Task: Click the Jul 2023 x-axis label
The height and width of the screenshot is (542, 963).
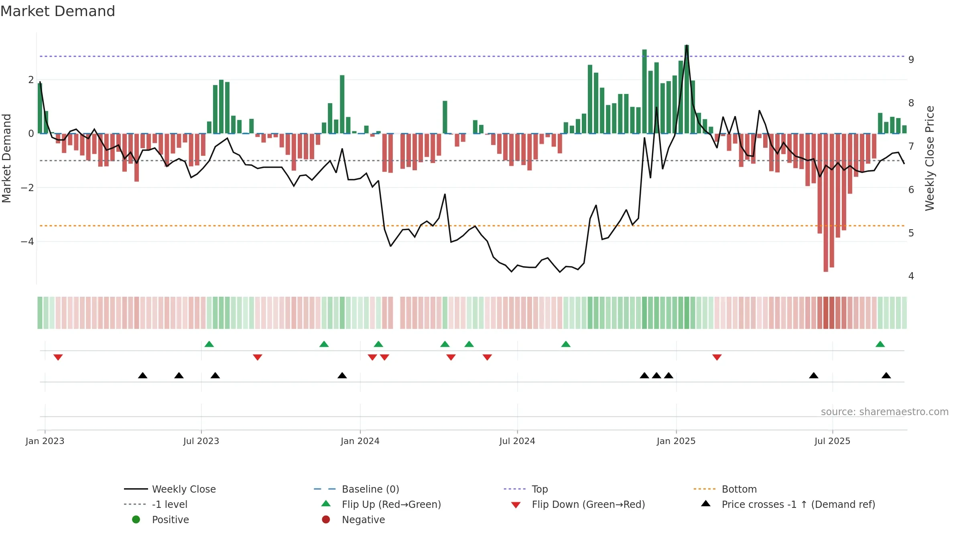Action: coord(201,441)
